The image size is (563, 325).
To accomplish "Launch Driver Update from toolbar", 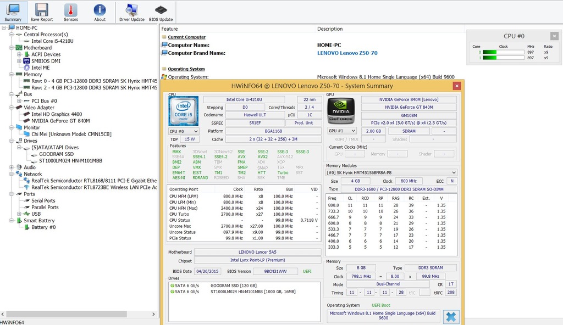I will 132,12.
